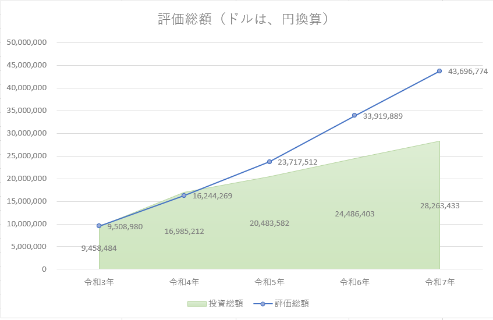The height and width of the screenshot is (320, 493).
Task: Select the 16,985,212 area data label
Action: click(x=184, y=232)
